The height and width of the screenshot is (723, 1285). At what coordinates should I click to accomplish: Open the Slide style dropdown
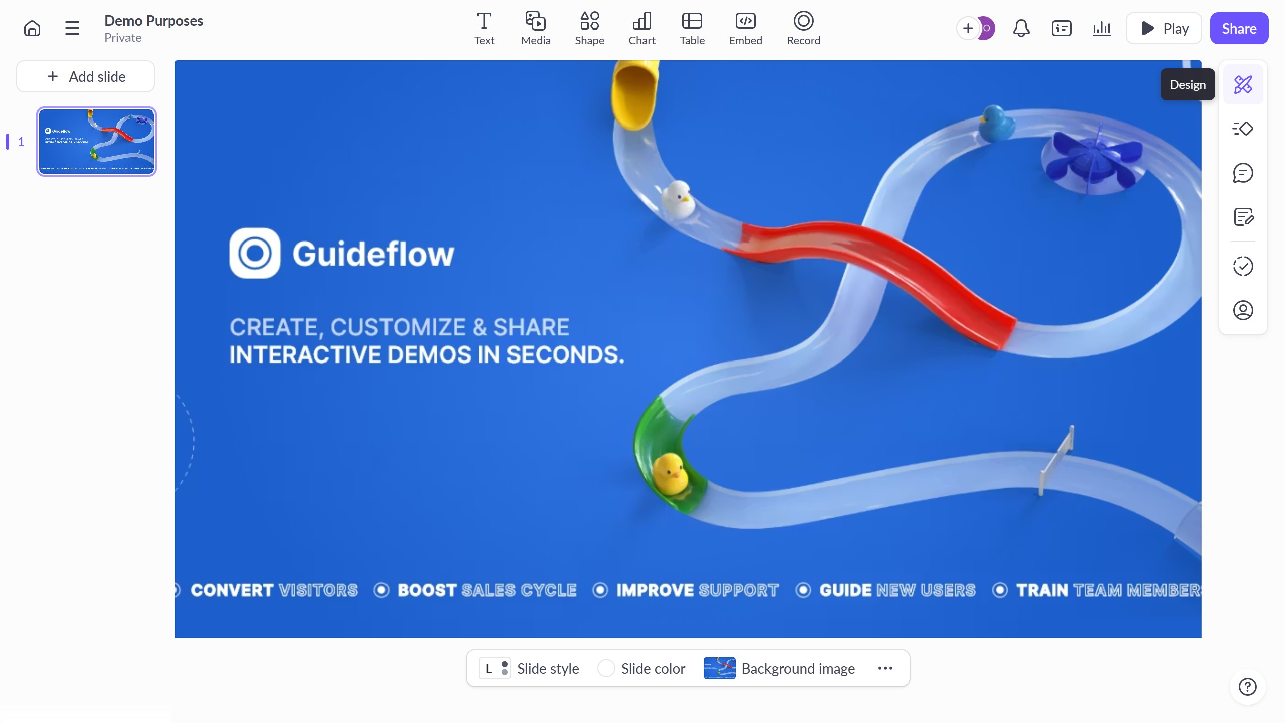[529, 668]
